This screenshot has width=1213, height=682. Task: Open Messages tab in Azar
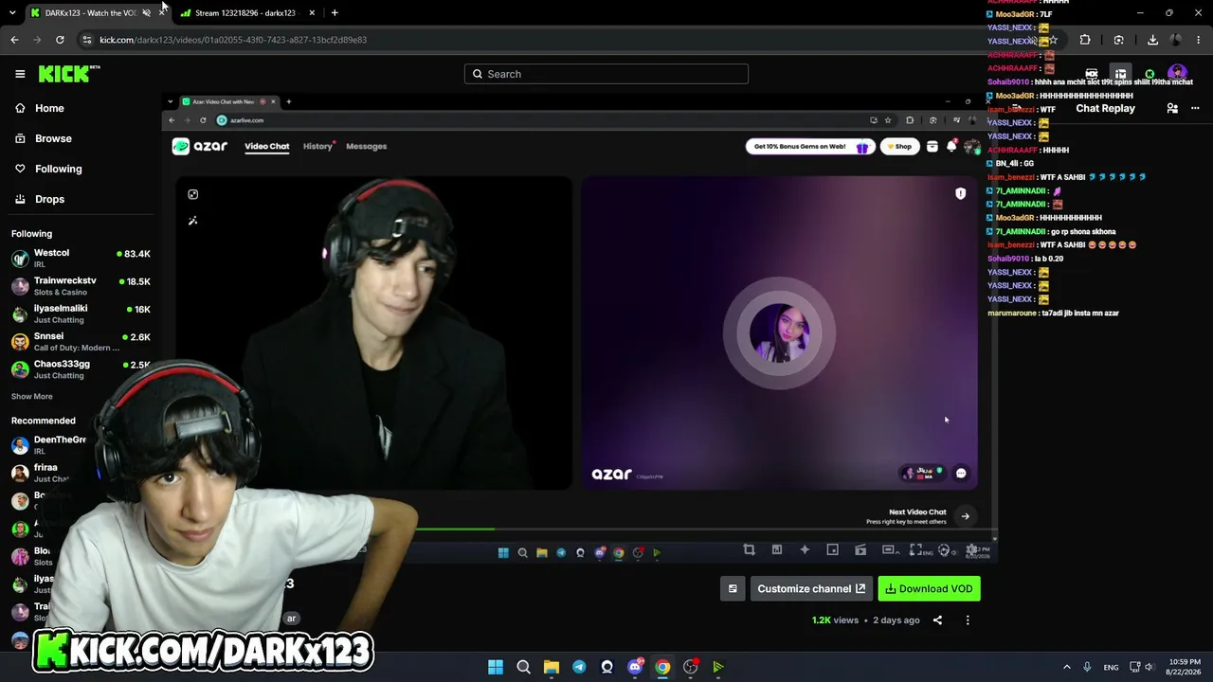[x=367, y=146]
